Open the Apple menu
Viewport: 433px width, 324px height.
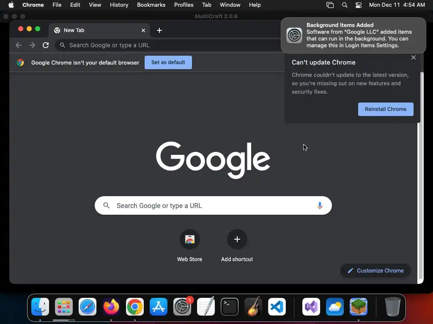click(x=11, y=5)
